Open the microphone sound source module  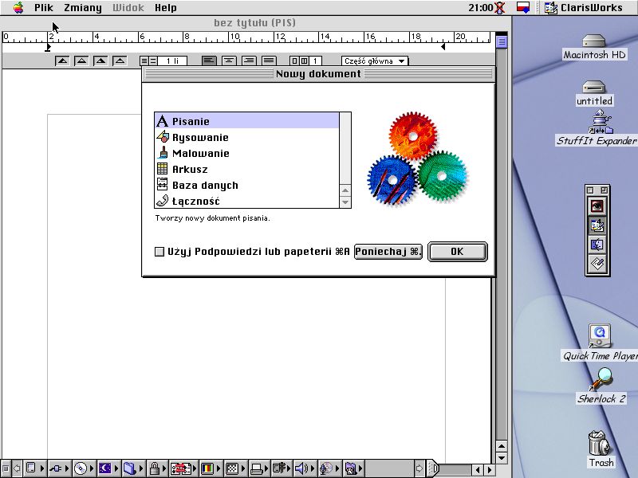tap(329, 468)
